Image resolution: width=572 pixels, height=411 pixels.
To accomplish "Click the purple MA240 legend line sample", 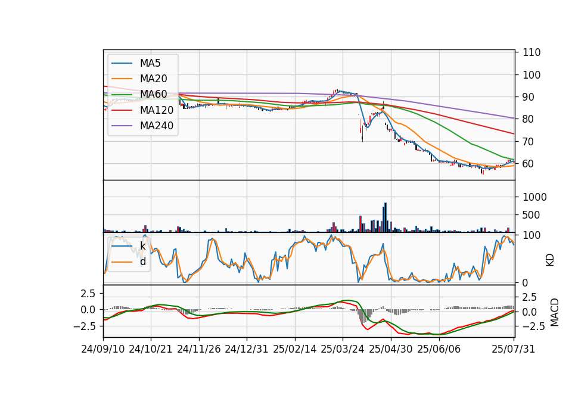I will [122, 126].
